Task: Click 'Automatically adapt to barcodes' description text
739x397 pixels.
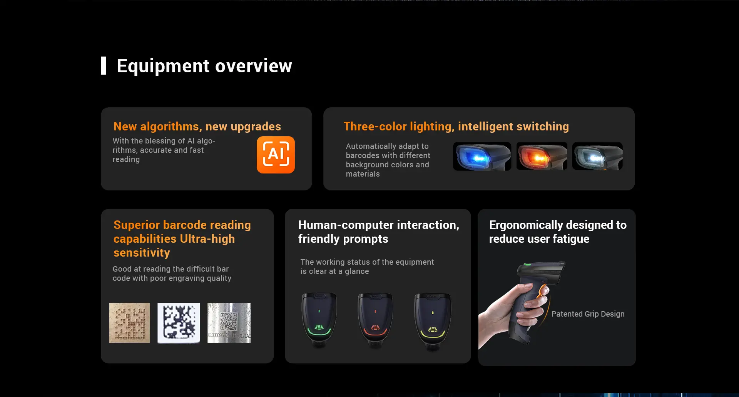Action: pos(388,160)
